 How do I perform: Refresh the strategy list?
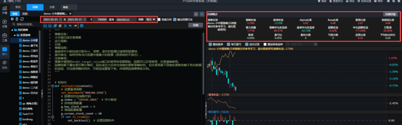click(x=22, y=19)
